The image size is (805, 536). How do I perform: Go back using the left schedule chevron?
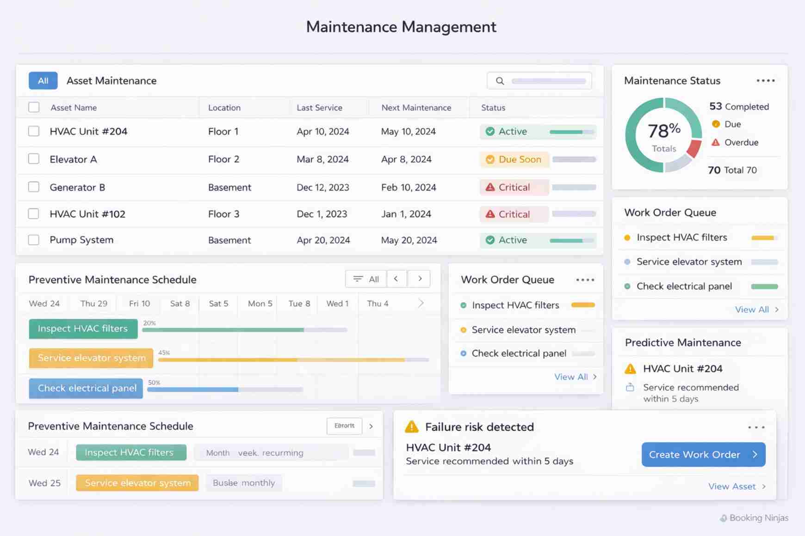(x=396, y=279)
